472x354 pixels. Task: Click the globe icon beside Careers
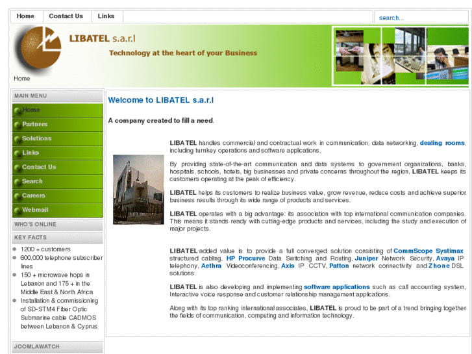coord(18,196)
